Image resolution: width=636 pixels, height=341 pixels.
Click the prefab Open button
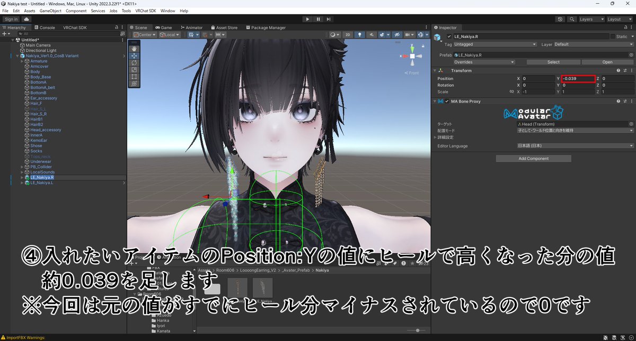[x=607, y=62]
